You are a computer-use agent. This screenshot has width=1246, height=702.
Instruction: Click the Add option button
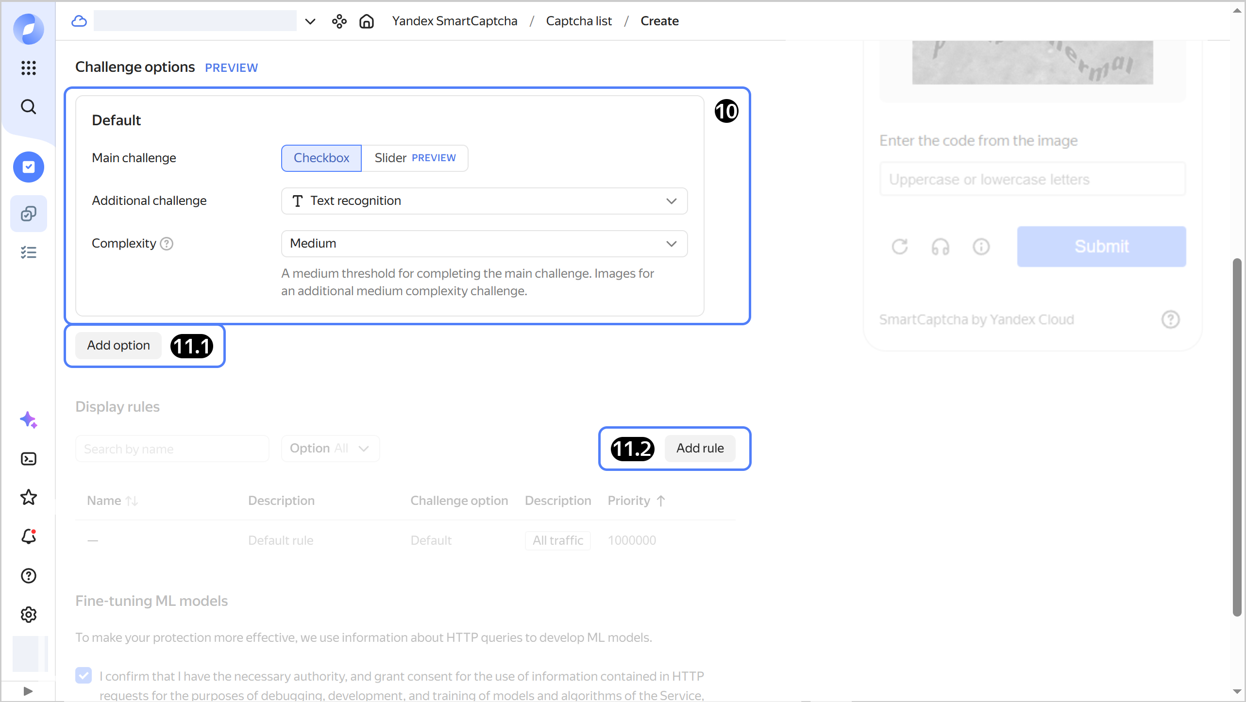pos(118,346)
